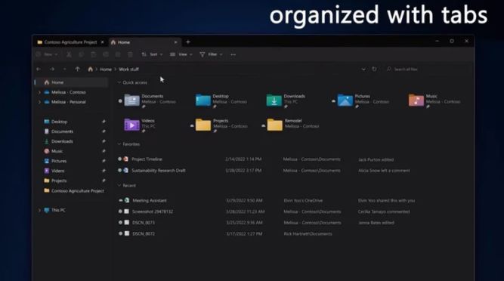Unpin Music using its sidebar pin
The height and width of the screenshot is (281, 504).
104,151
